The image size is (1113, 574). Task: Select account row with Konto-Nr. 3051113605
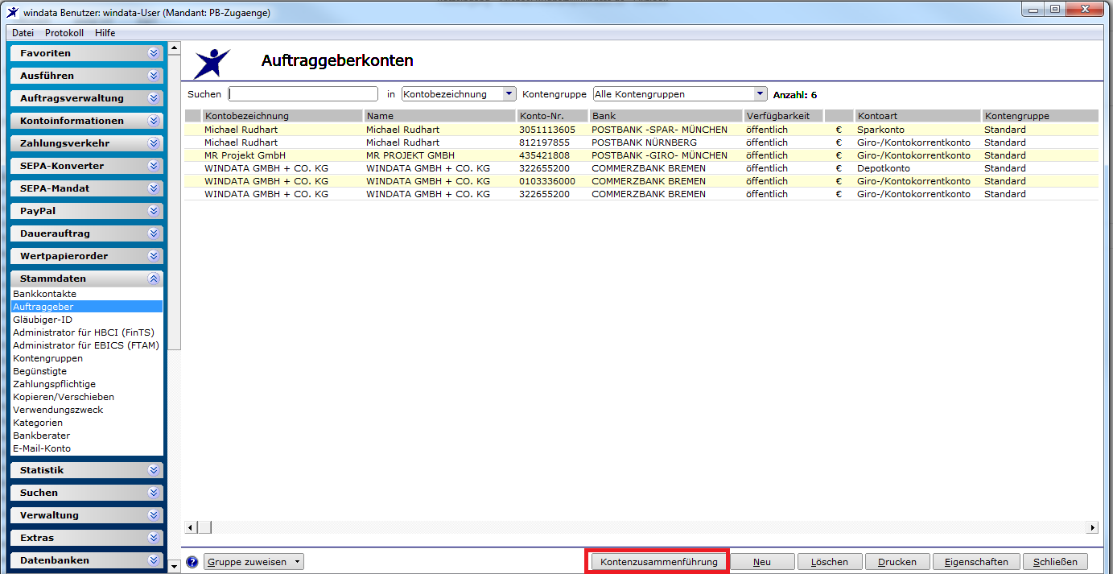tap(641, 130)
